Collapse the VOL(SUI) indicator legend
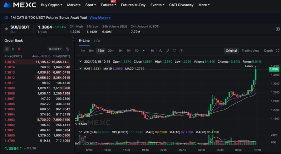Viewport: 281px width, 154px height. coord(81,132)
